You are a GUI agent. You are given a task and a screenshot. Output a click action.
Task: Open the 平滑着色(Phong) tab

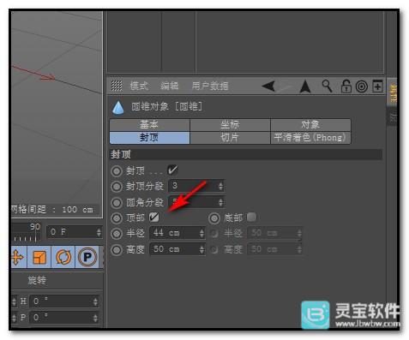click(x=310, y=138)
